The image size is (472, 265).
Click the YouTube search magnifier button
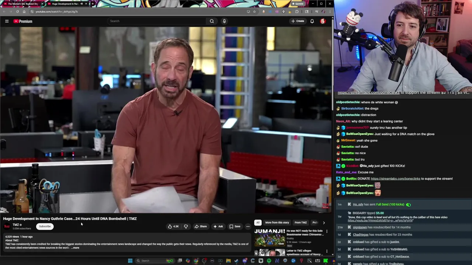(212, 21)
